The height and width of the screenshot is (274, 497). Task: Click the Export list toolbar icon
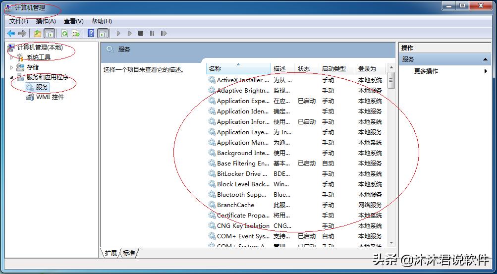[x=76, y=33]
